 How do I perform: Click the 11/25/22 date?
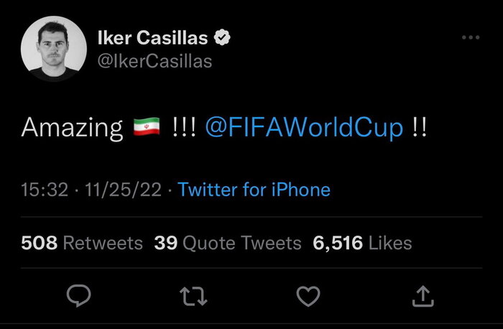click(121, 190)
